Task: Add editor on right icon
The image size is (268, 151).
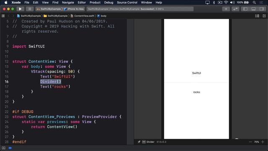Action: click(264, 16)
